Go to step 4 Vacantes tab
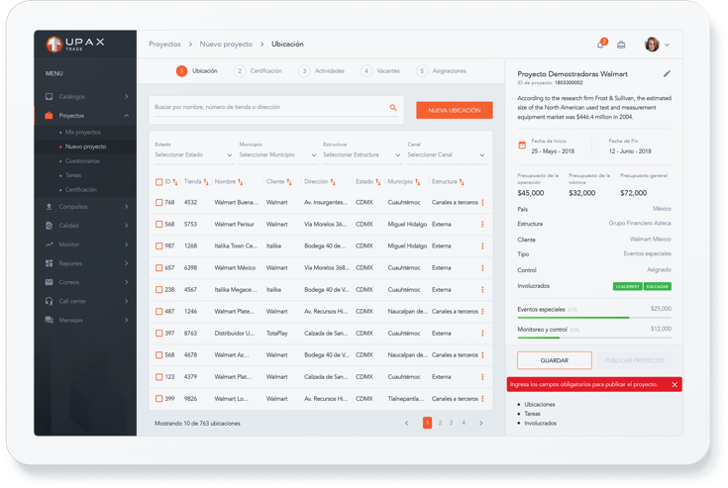The height and width of the screenshot is (488, 728). (x=380, y=71)
